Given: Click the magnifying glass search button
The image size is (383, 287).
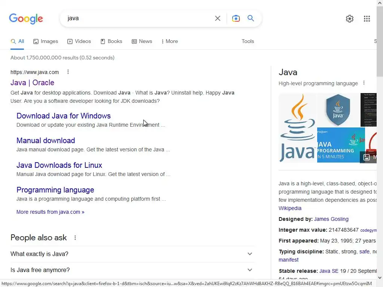Looking at the screenshot, I should (x=251, y=18).
